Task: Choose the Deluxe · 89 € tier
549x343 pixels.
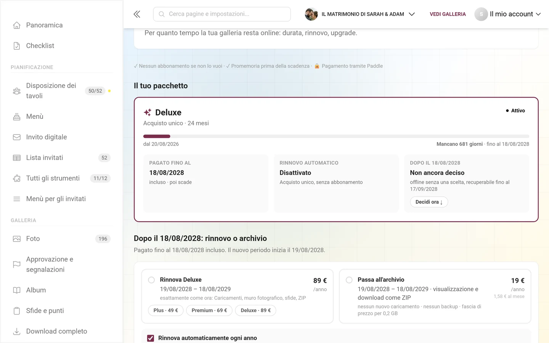Action: [255, 311]
